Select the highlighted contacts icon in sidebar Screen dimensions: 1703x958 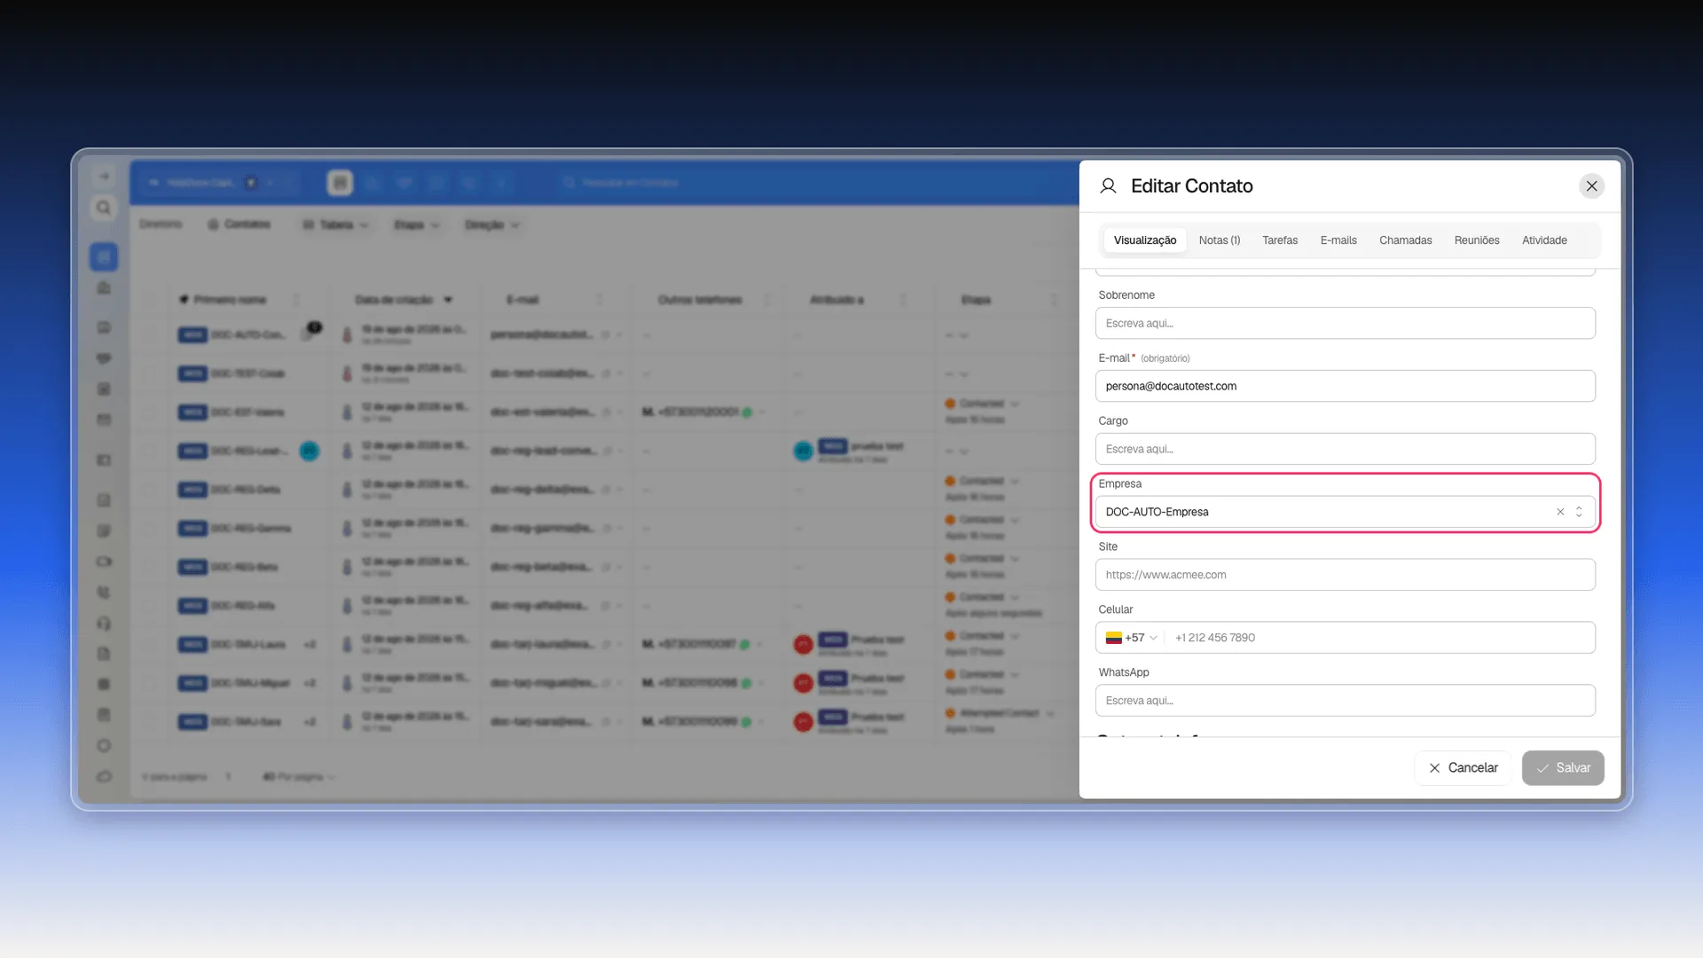[104, 257]
